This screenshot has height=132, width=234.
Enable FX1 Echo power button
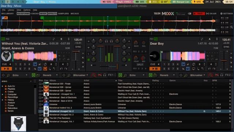point(3,75)
